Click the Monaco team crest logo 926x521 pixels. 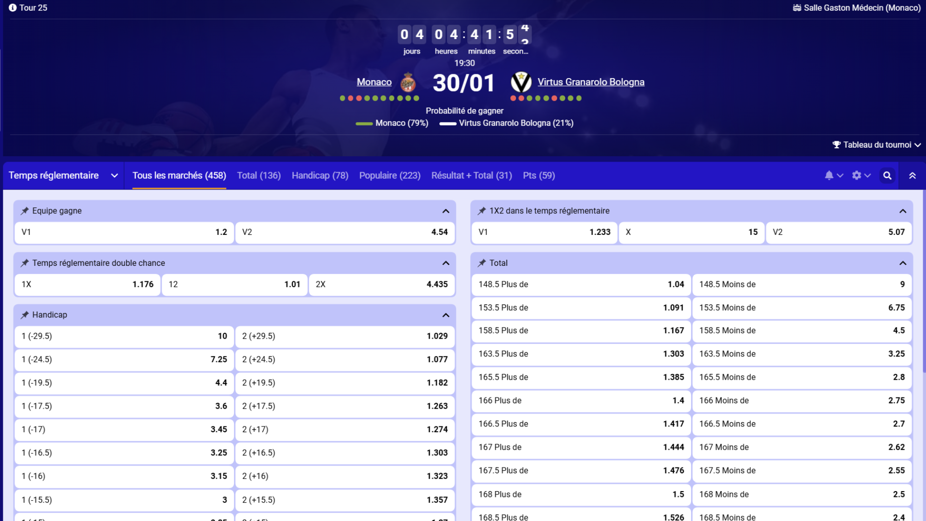point(408,82)
